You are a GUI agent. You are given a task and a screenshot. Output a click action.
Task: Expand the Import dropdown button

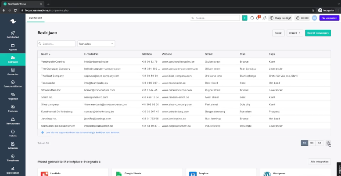294,33
